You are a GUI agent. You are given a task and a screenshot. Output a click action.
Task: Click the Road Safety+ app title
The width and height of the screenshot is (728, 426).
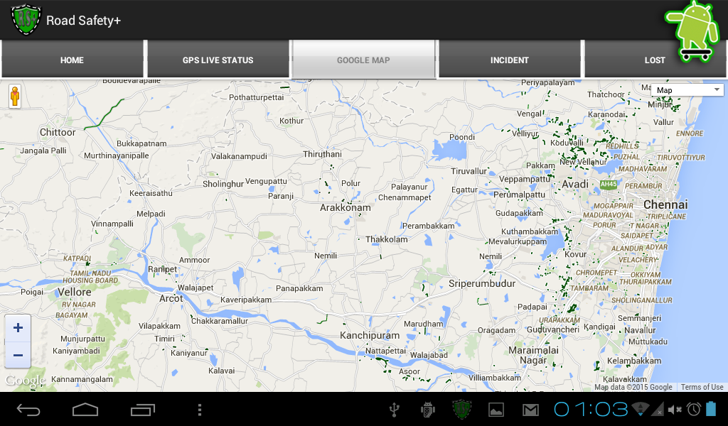(x=84, y=21)
